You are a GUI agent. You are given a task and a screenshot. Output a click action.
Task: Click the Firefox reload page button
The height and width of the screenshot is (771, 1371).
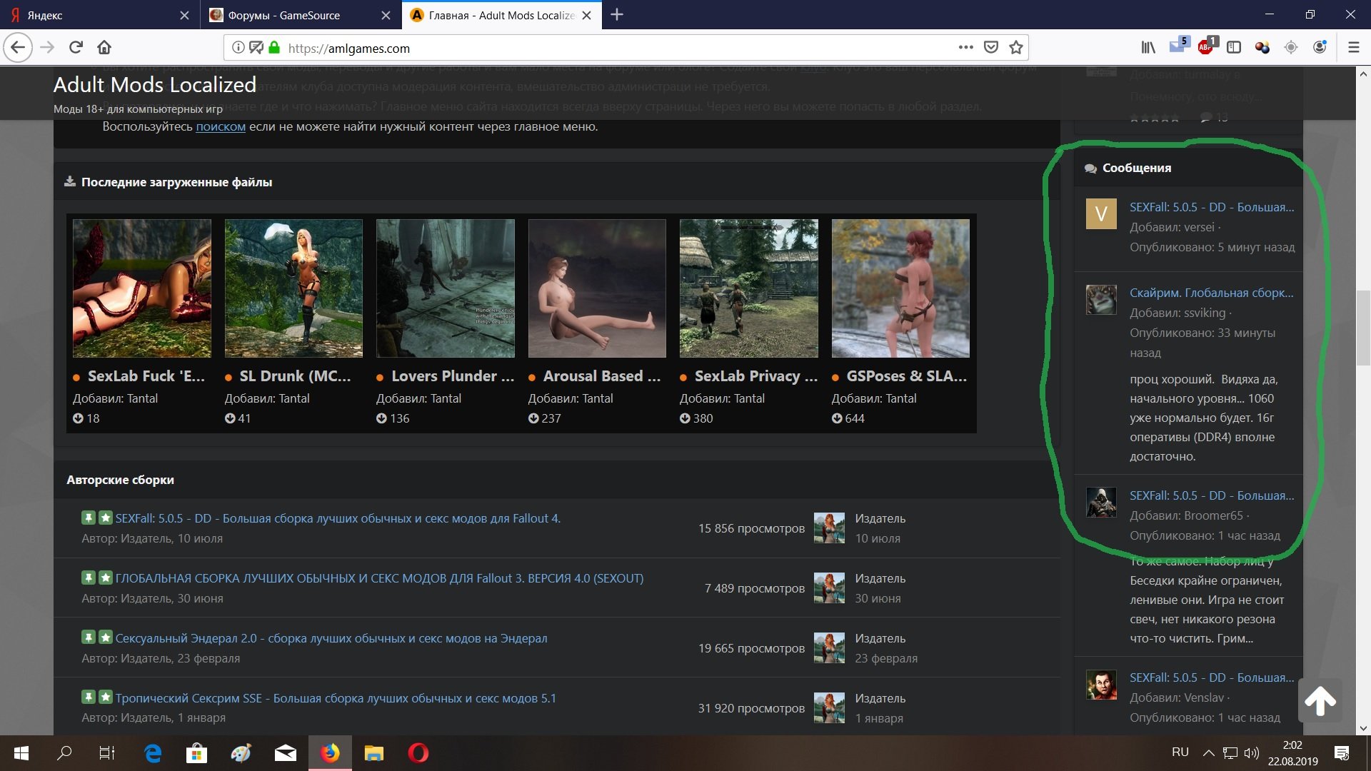coord(76,48)
